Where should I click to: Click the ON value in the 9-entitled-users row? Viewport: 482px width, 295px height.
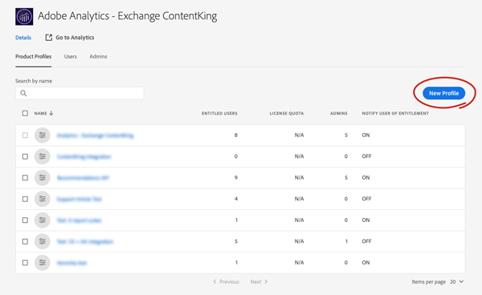coord(366,177)
